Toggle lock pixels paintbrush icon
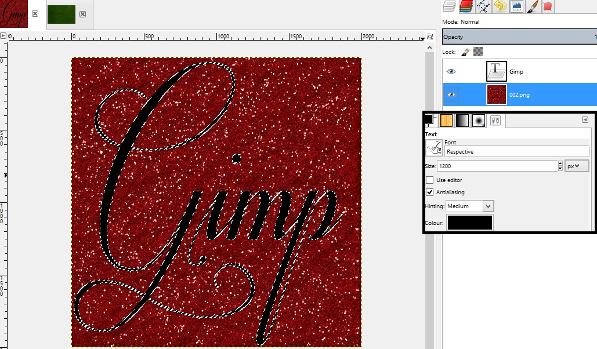The height and width of the screenshot is (349, 597). (465, 52)
